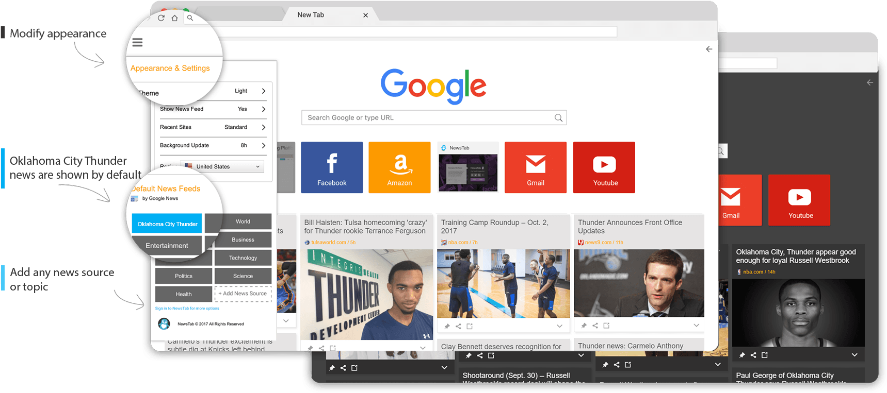Click the back arrow in the dark window
Image resolution: width=887 pixels, height=393 pixels.
point(870,82)
